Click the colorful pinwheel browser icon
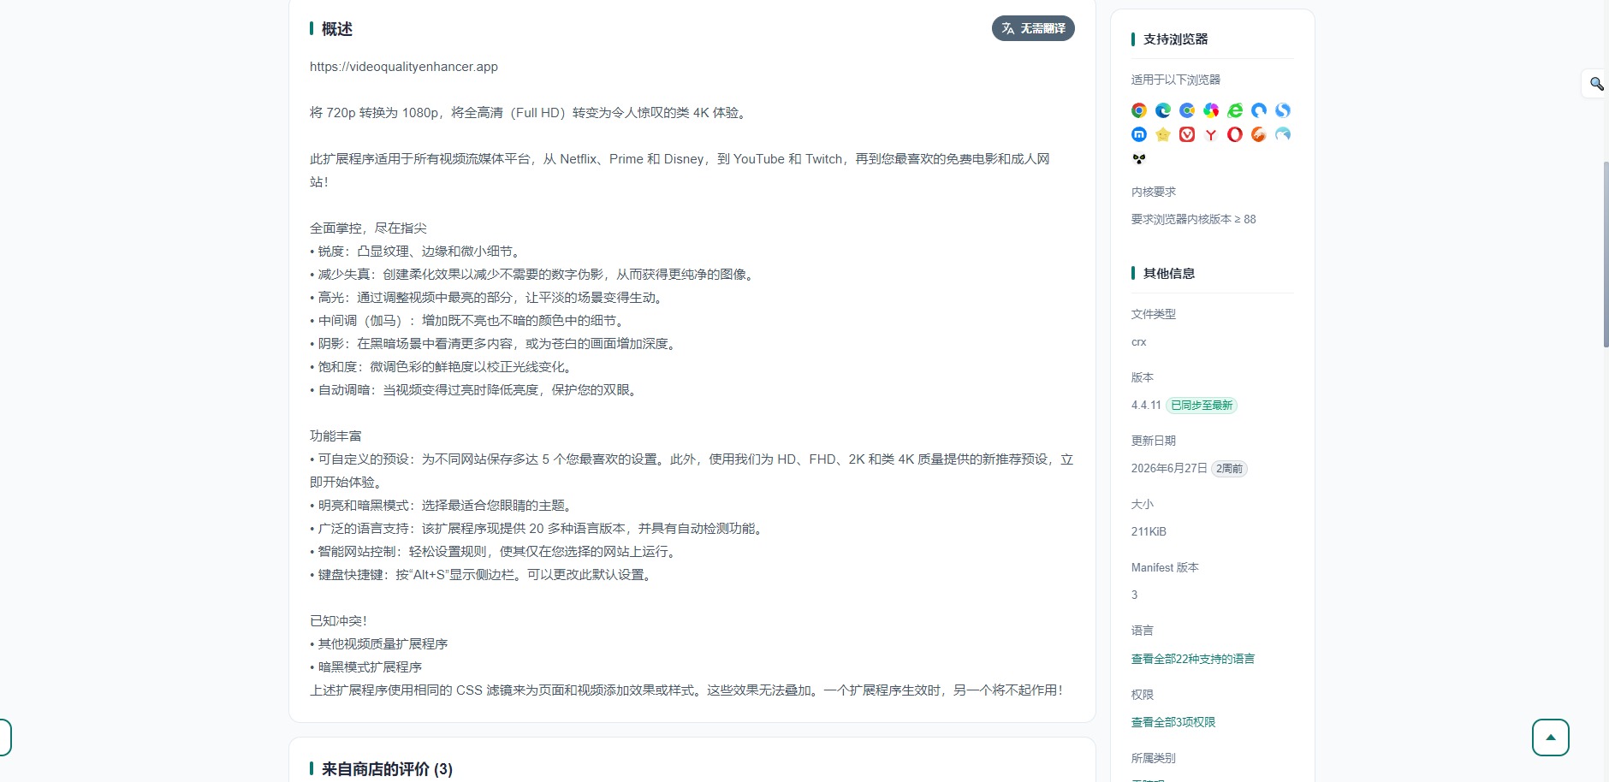1609x782 pixels. [x=1211, y=110]
